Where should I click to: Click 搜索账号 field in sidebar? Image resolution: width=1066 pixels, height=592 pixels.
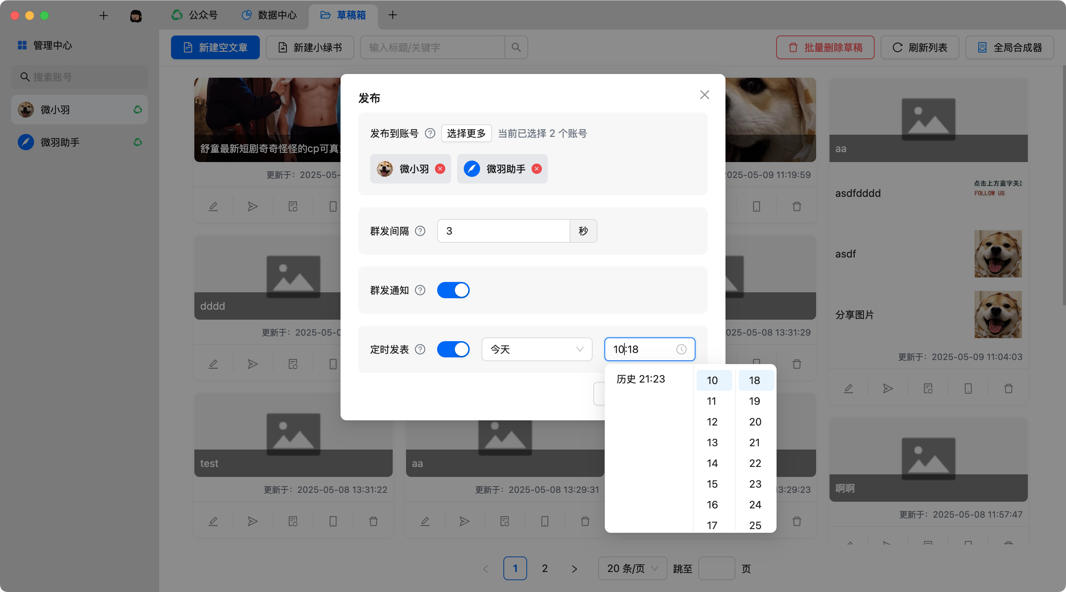pyautogui.click(x=80, y=77)
